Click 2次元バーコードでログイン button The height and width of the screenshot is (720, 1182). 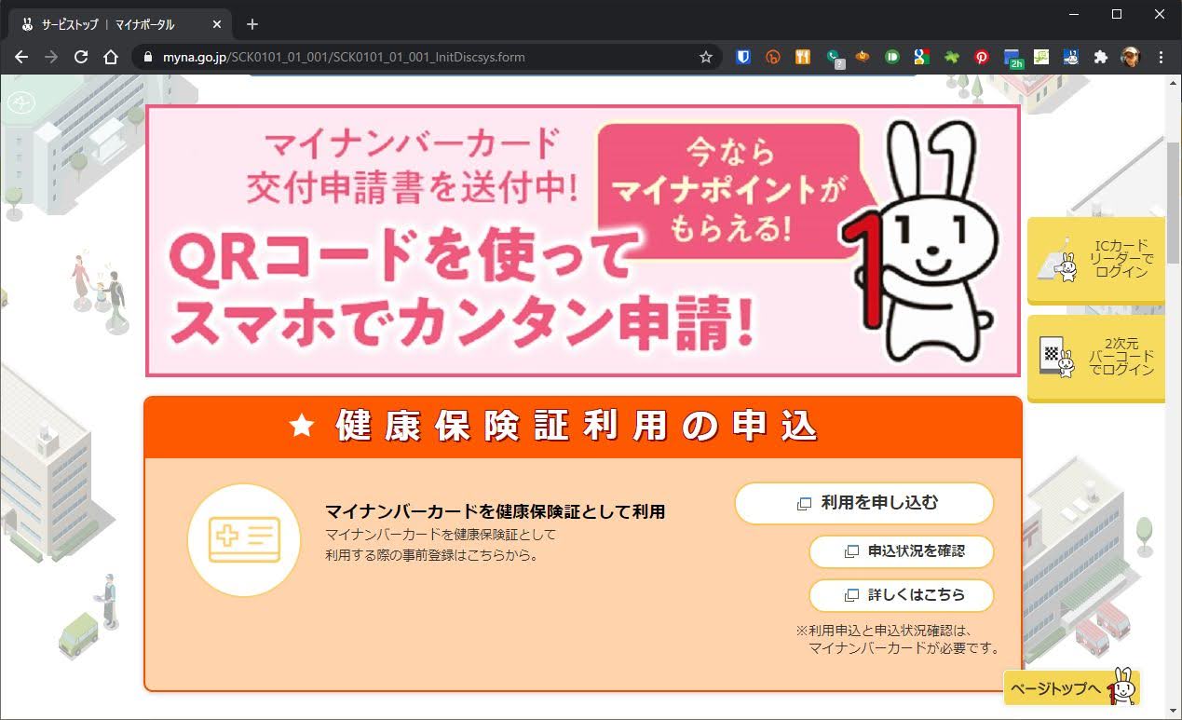1096,358
